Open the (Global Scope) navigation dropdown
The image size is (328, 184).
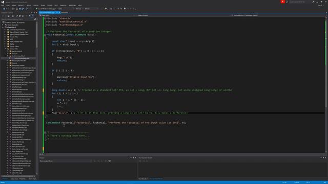tap(183, 15)
